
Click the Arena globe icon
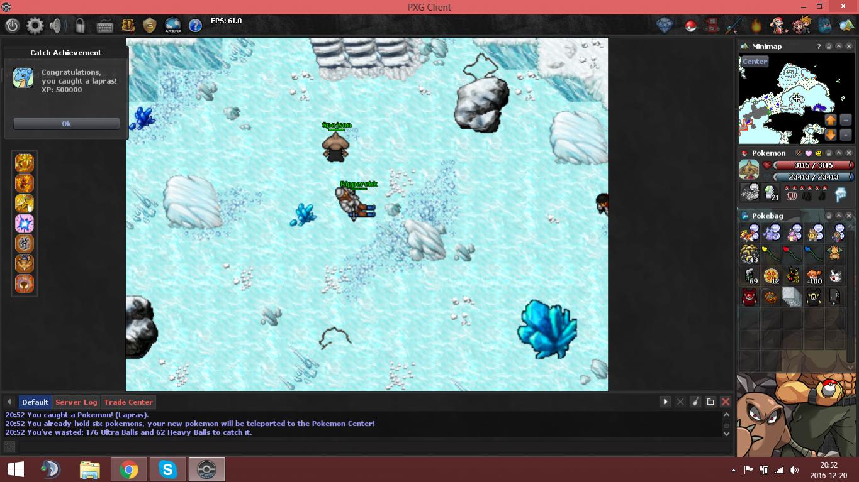point(172,25)
